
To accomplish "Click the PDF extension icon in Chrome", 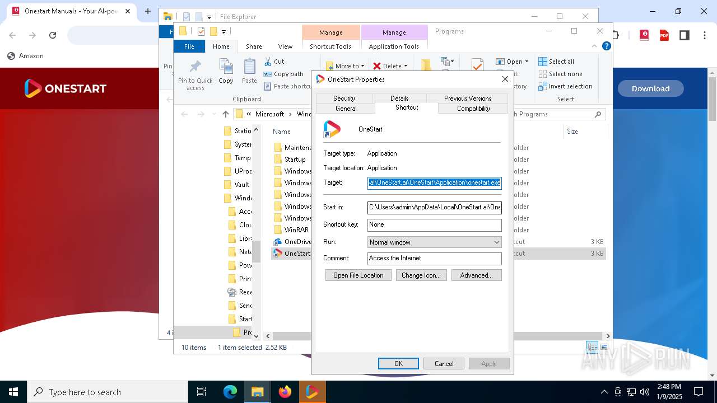I will coord(664,35).
